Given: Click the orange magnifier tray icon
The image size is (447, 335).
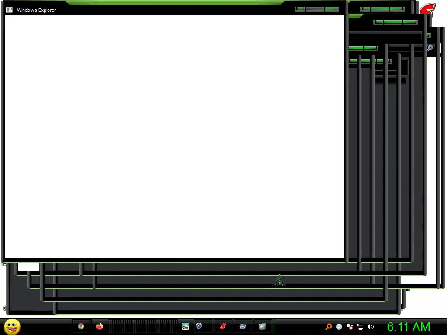Looking at the screenshot, I should pyautogui.click(x=329, y=326).
